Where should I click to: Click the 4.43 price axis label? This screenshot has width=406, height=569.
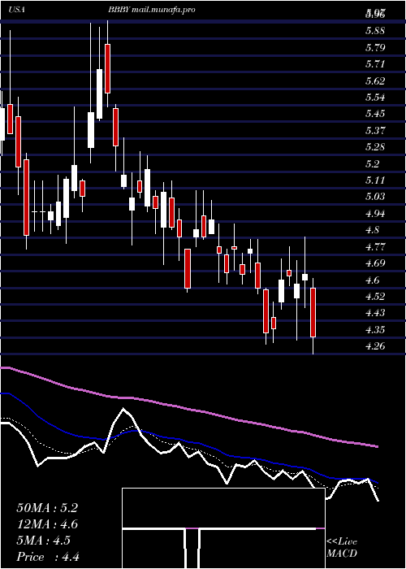coord(375,313)
